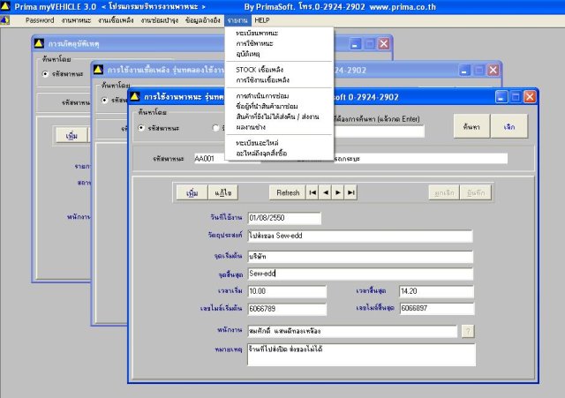Select the รหัสพาหนะ radio in front window
The width and height of the screenshot is (565, 398).
point(141,128)
